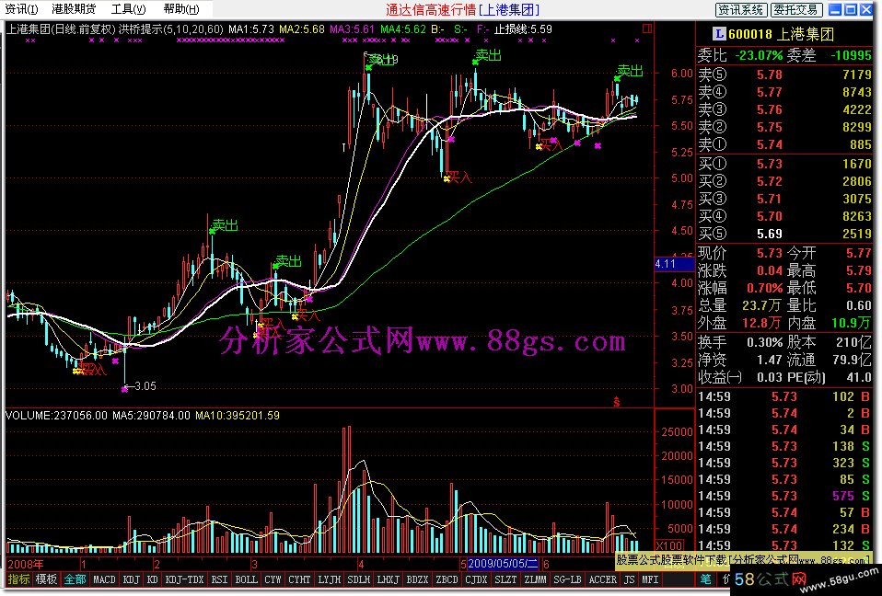Switch to the CJDX indicator tab
Screen dimensions: 882x596
tap(476, 579)
